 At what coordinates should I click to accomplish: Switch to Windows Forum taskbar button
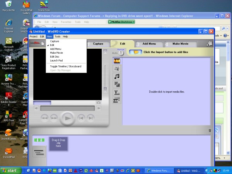(159, 171)
